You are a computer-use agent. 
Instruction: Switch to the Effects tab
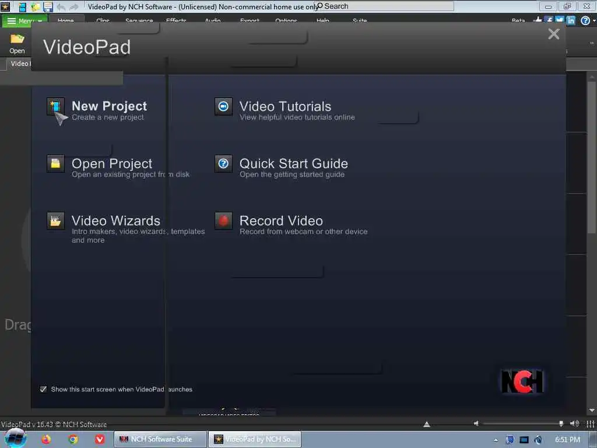click(176, 20)
